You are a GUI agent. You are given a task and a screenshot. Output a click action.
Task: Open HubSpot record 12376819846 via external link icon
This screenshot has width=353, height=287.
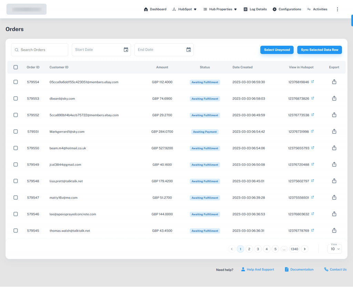(x=313, y=82)
